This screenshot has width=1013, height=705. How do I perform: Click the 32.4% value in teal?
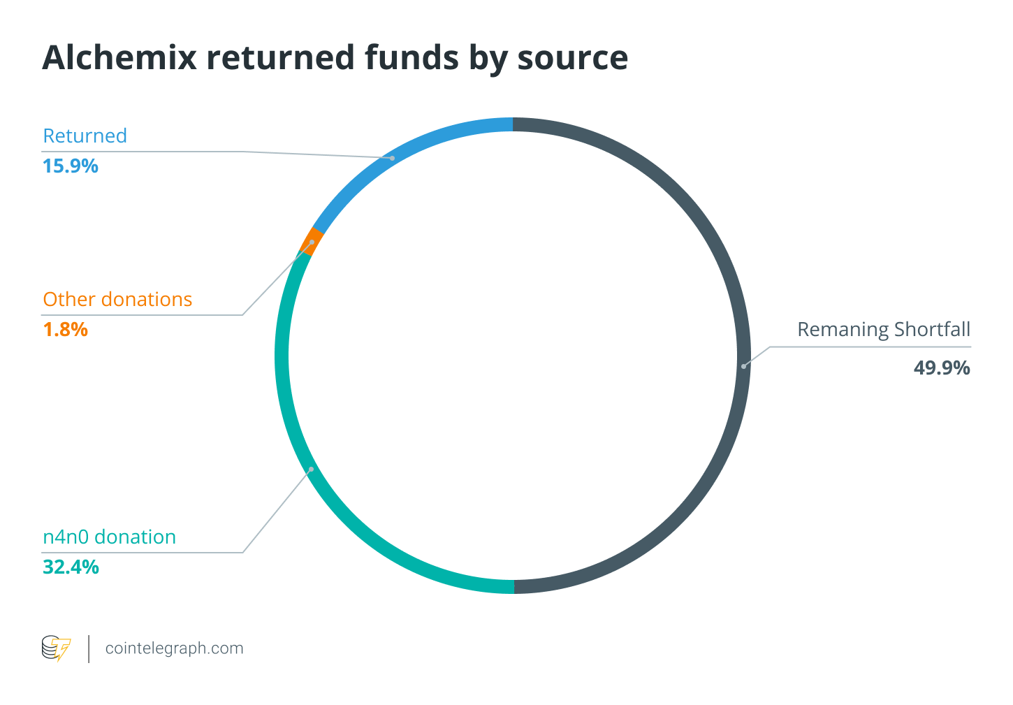click(71, 567)
